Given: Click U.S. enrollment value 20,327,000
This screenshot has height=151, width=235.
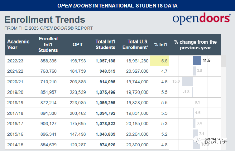Looking at the screenshot, I should [x=137, y=71].
